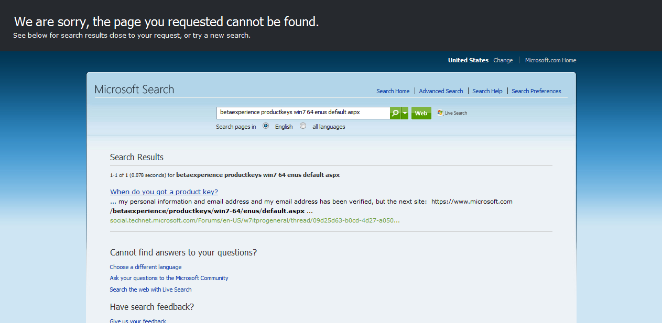Open the search scope dropdown arrow
The height and width of the screenshot is (323, 662).
pos(405,113)
